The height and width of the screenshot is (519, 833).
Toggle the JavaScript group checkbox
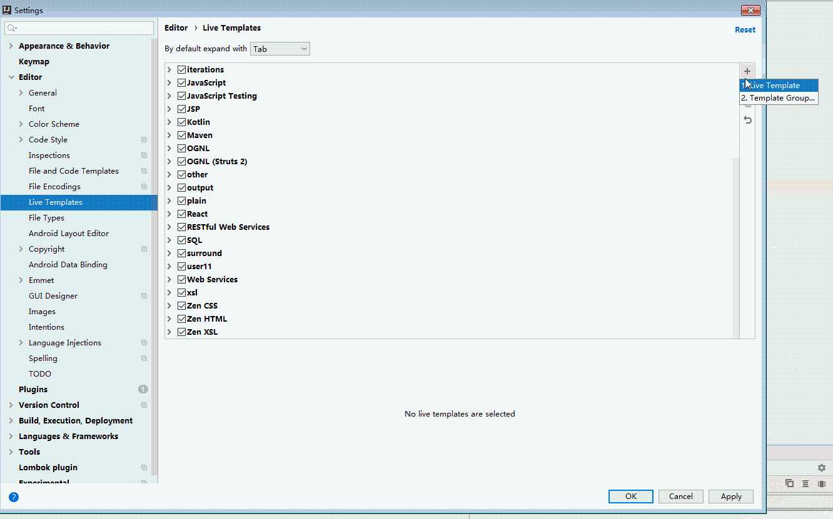[181, 82]
